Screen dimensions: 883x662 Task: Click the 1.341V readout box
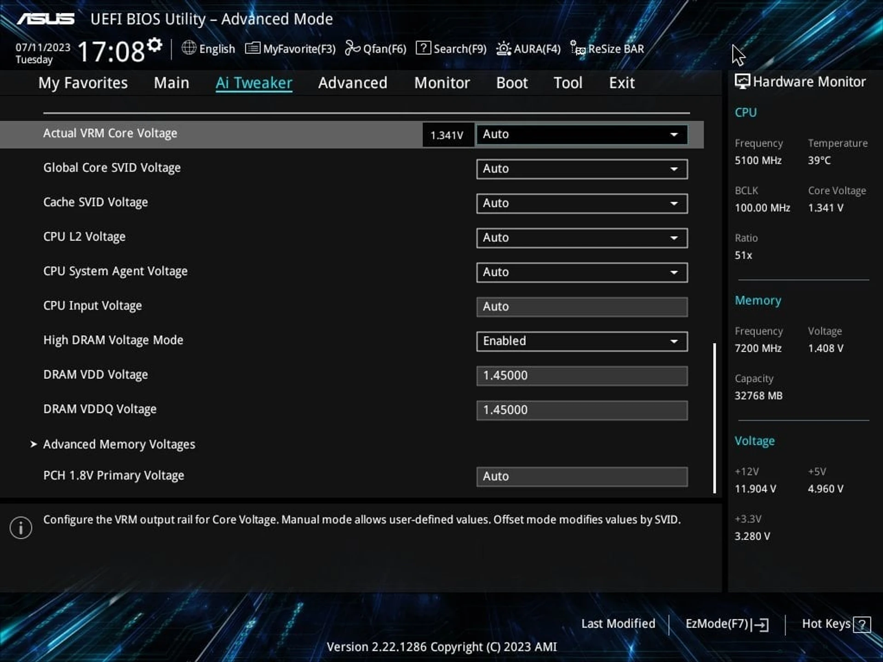click(448, 135)
